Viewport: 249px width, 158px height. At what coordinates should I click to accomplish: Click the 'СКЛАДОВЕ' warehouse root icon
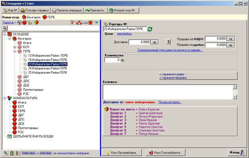tap(10, 34)
